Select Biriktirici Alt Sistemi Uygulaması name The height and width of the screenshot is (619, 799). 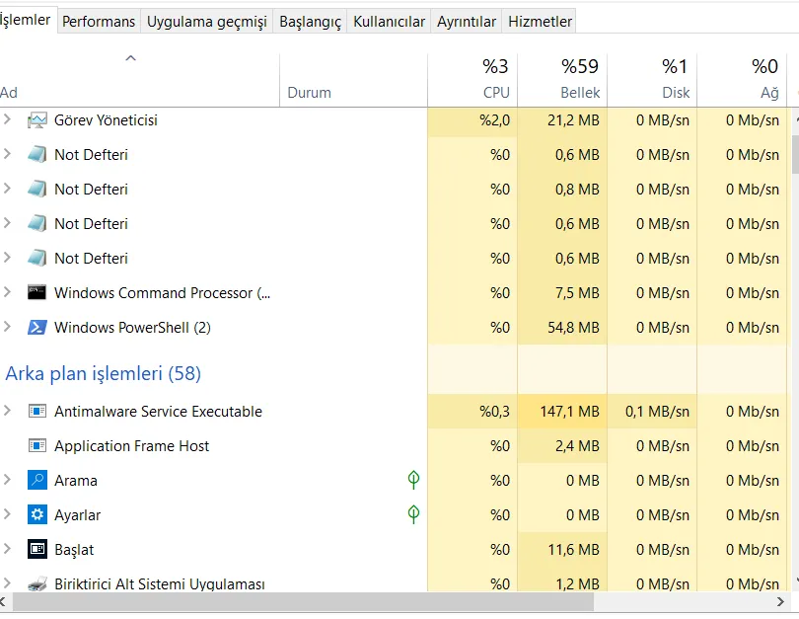tap(160, 583)
